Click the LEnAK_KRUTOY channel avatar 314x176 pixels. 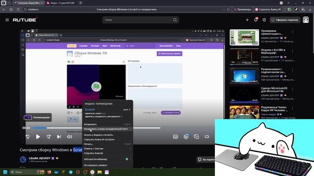click(x=23, y=159)
